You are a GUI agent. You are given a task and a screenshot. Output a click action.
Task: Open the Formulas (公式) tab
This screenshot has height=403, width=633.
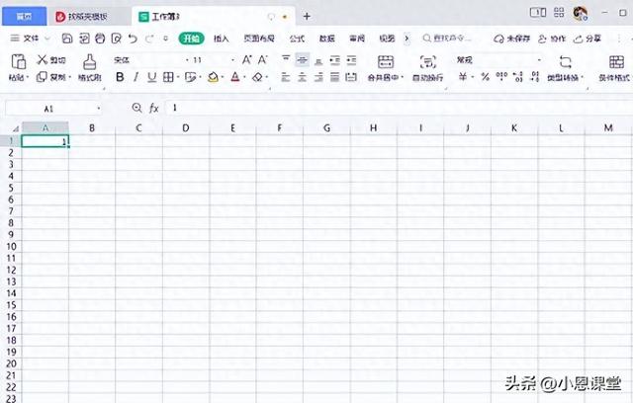(x=297, y=39)
